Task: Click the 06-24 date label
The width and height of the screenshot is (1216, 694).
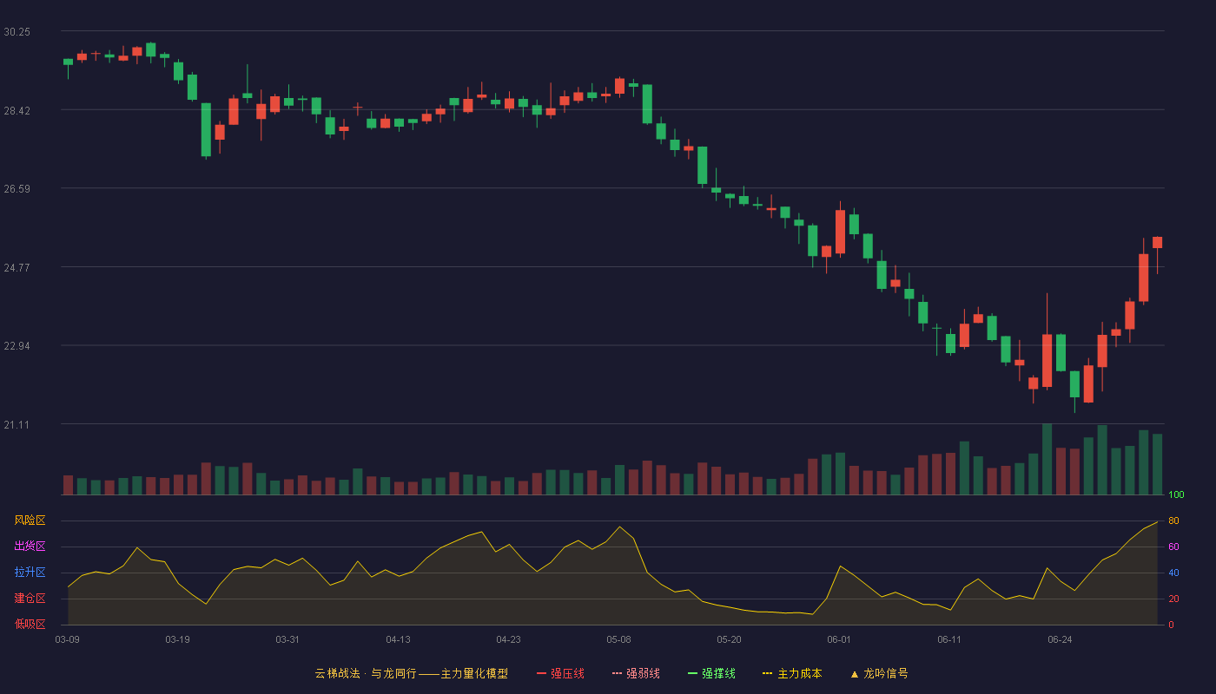Action: (1060, 640)
